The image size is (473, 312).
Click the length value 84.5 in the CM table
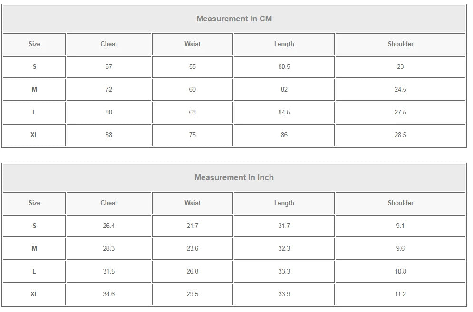[x=284, y=113]
